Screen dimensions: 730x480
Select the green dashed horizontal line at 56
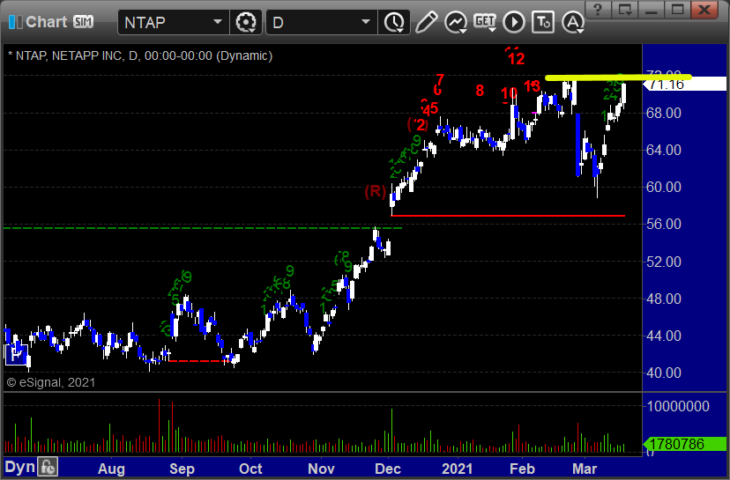203,228
